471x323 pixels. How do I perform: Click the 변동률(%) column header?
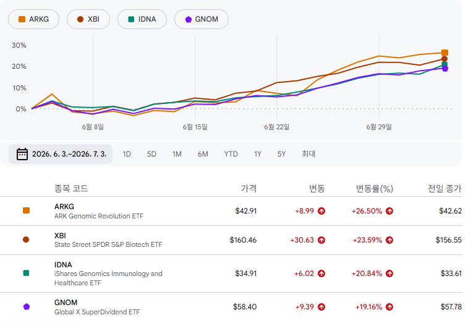[x=375, y=189]
